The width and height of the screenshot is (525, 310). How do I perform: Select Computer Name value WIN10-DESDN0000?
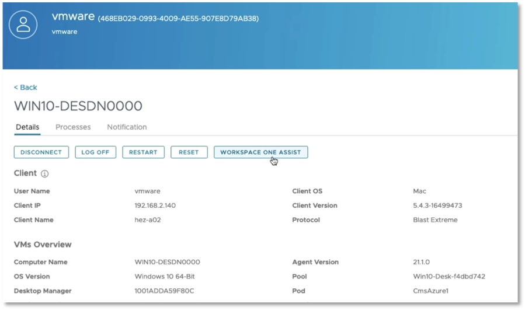coord(168,262)
